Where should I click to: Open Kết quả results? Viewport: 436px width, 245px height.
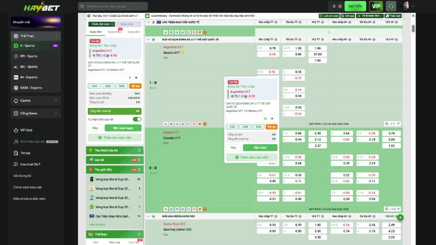click(x=348, y=16)
